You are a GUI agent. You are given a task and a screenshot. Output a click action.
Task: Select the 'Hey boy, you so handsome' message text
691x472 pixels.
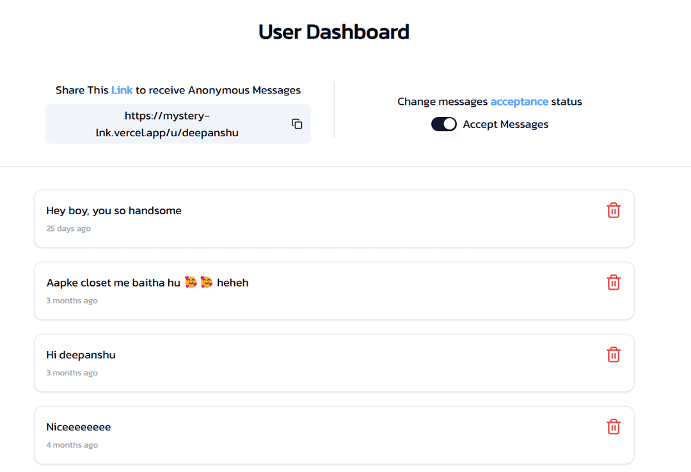114,210
